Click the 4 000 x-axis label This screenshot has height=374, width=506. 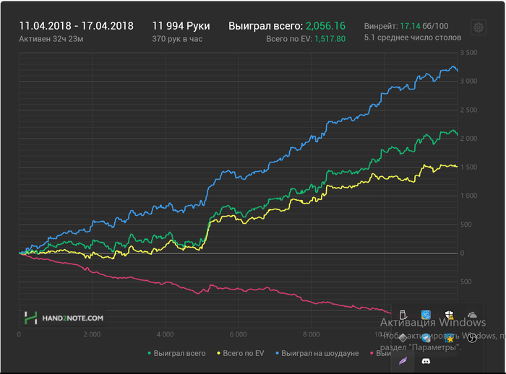(165, 335)
